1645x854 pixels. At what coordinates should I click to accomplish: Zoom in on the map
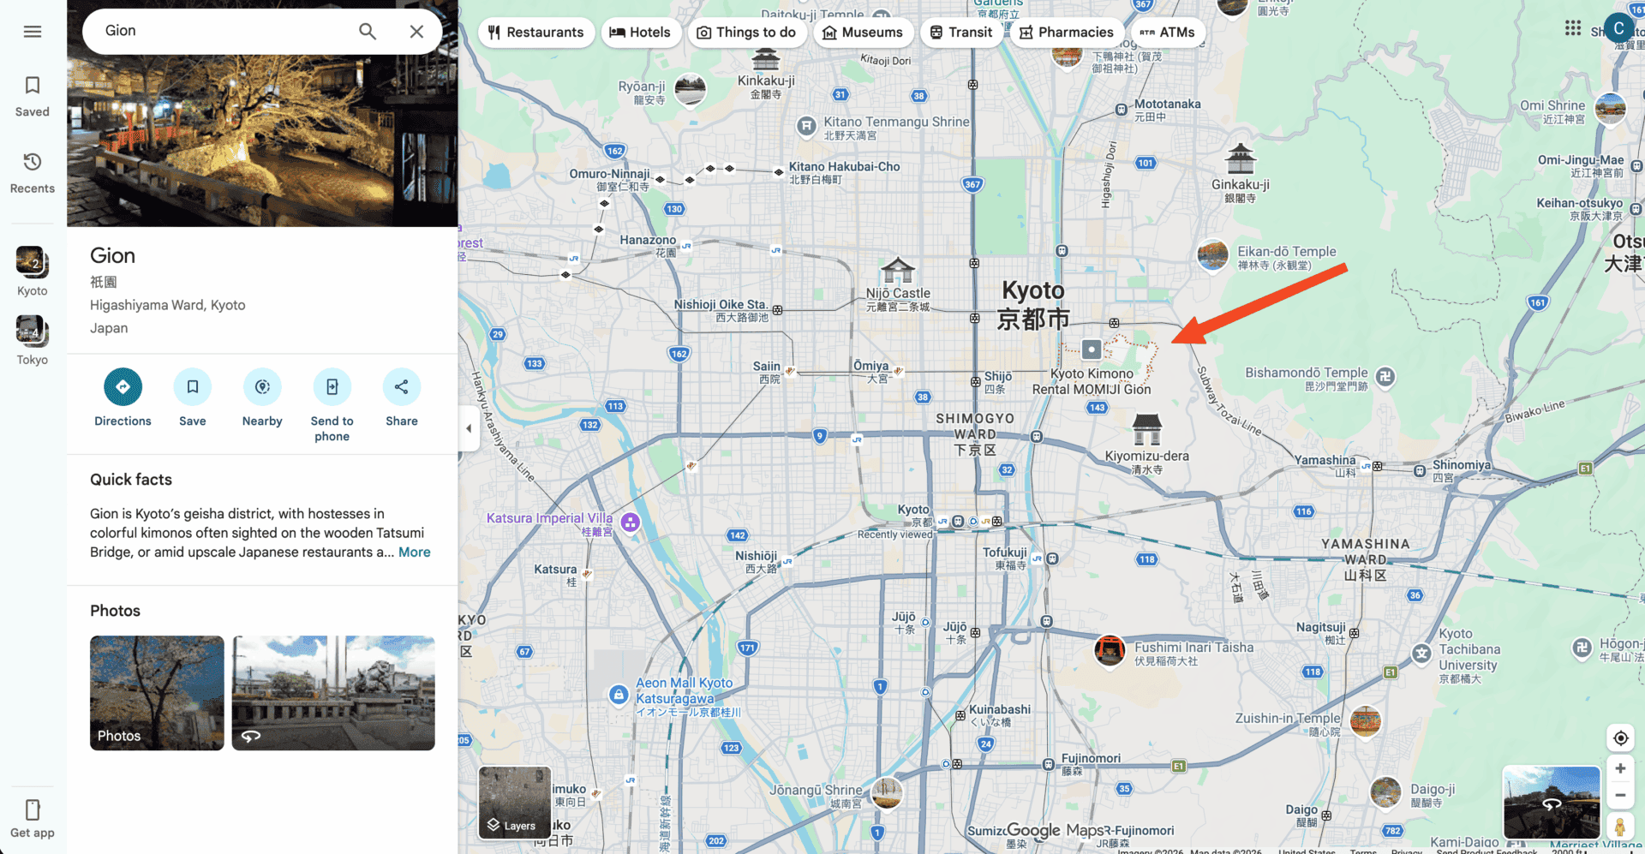click(x=1620, y=768)
